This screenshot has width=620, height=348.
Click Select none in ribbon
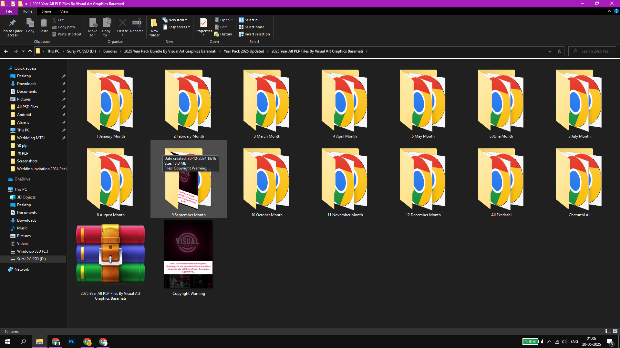coord(251,27)
